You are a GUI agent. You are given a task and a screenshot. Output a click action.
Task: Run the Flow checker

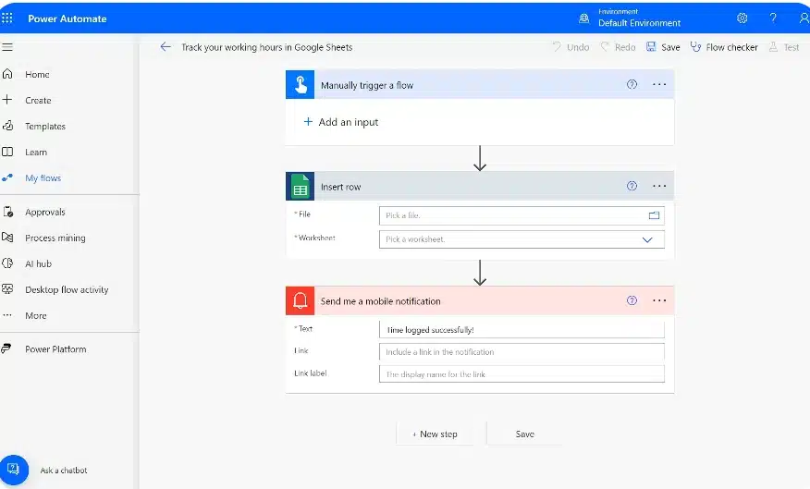pos(724,47)
